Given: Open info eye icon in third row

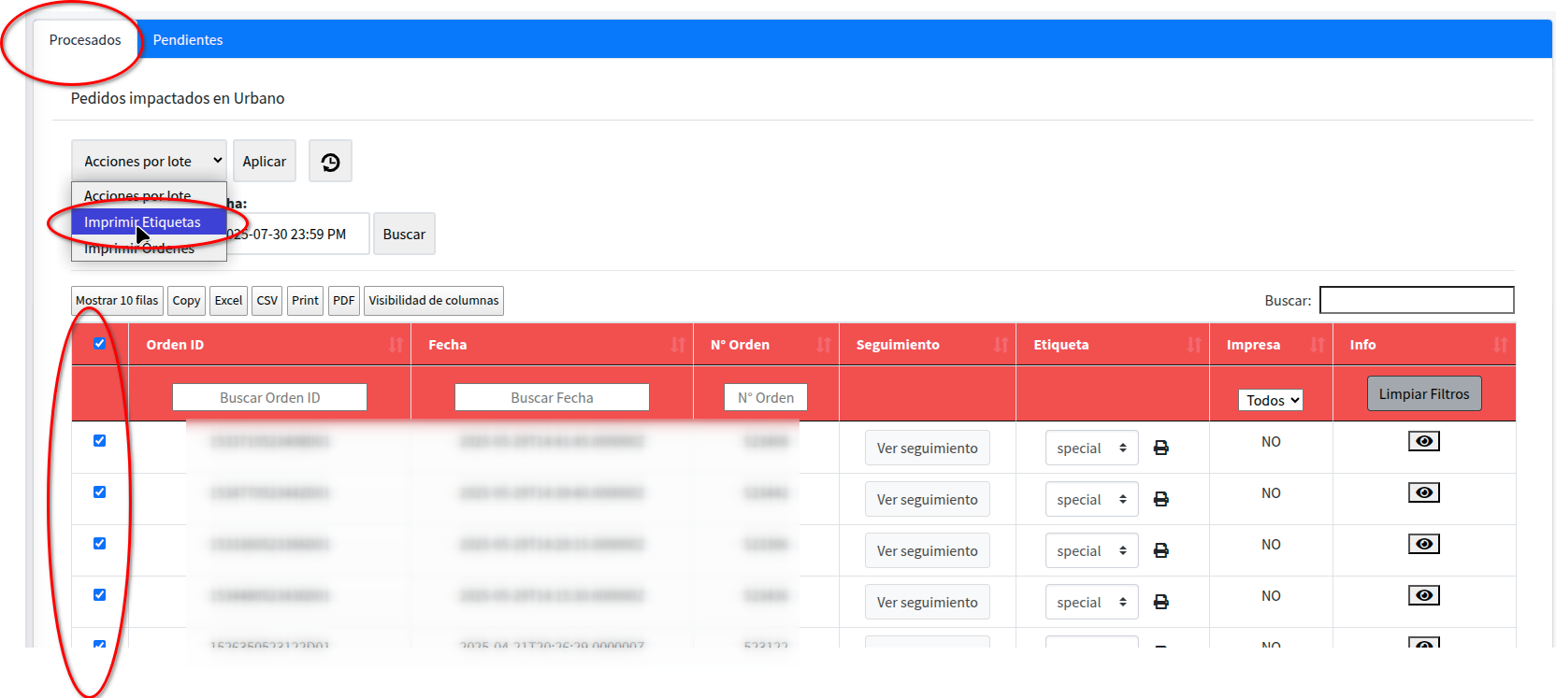Looking at the screenshot, I should pos(1423,544).
